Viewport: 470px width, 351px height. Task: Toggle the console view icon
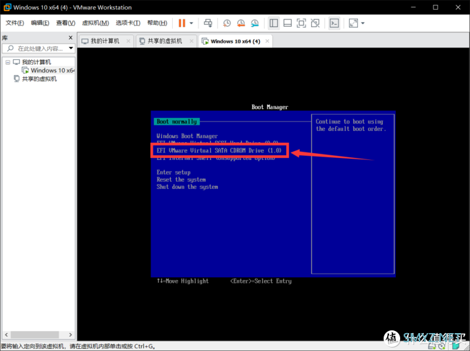pos(335,23)
